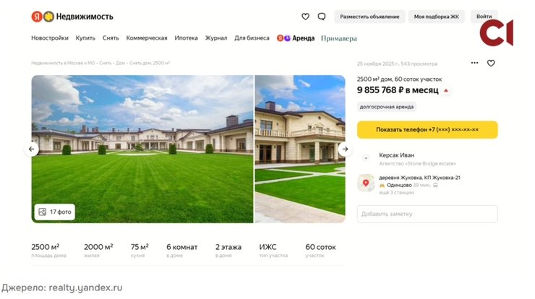Select the Новостройки menu item
Image resolution: width=535 pixels, height=299 pixels.
(50, 38)
